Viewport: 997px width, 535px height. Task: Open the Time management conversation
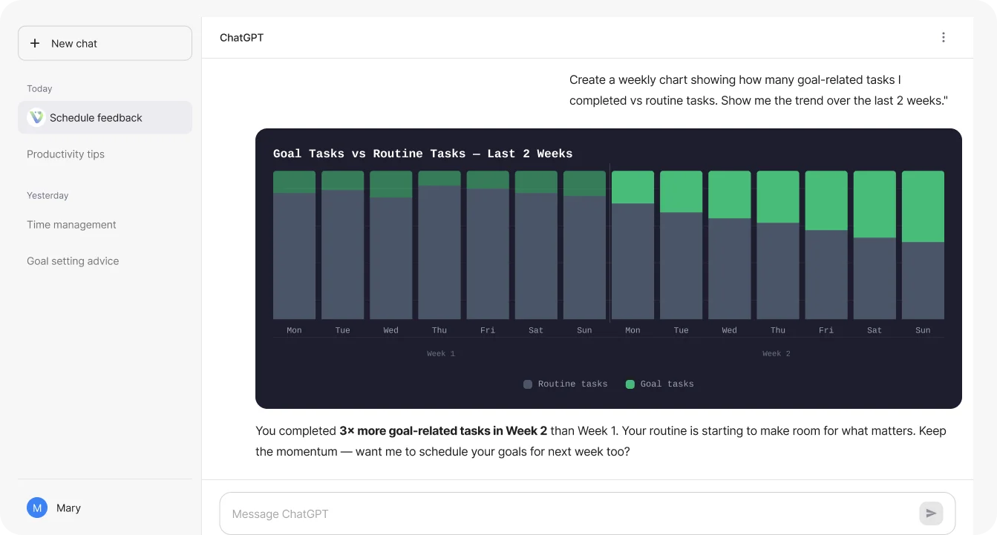pos(71,224)
